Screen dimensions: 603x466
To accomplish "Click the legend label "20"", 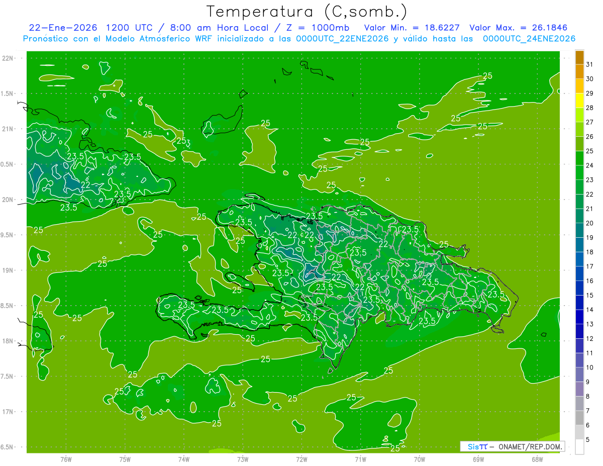I will pos(590,223).
